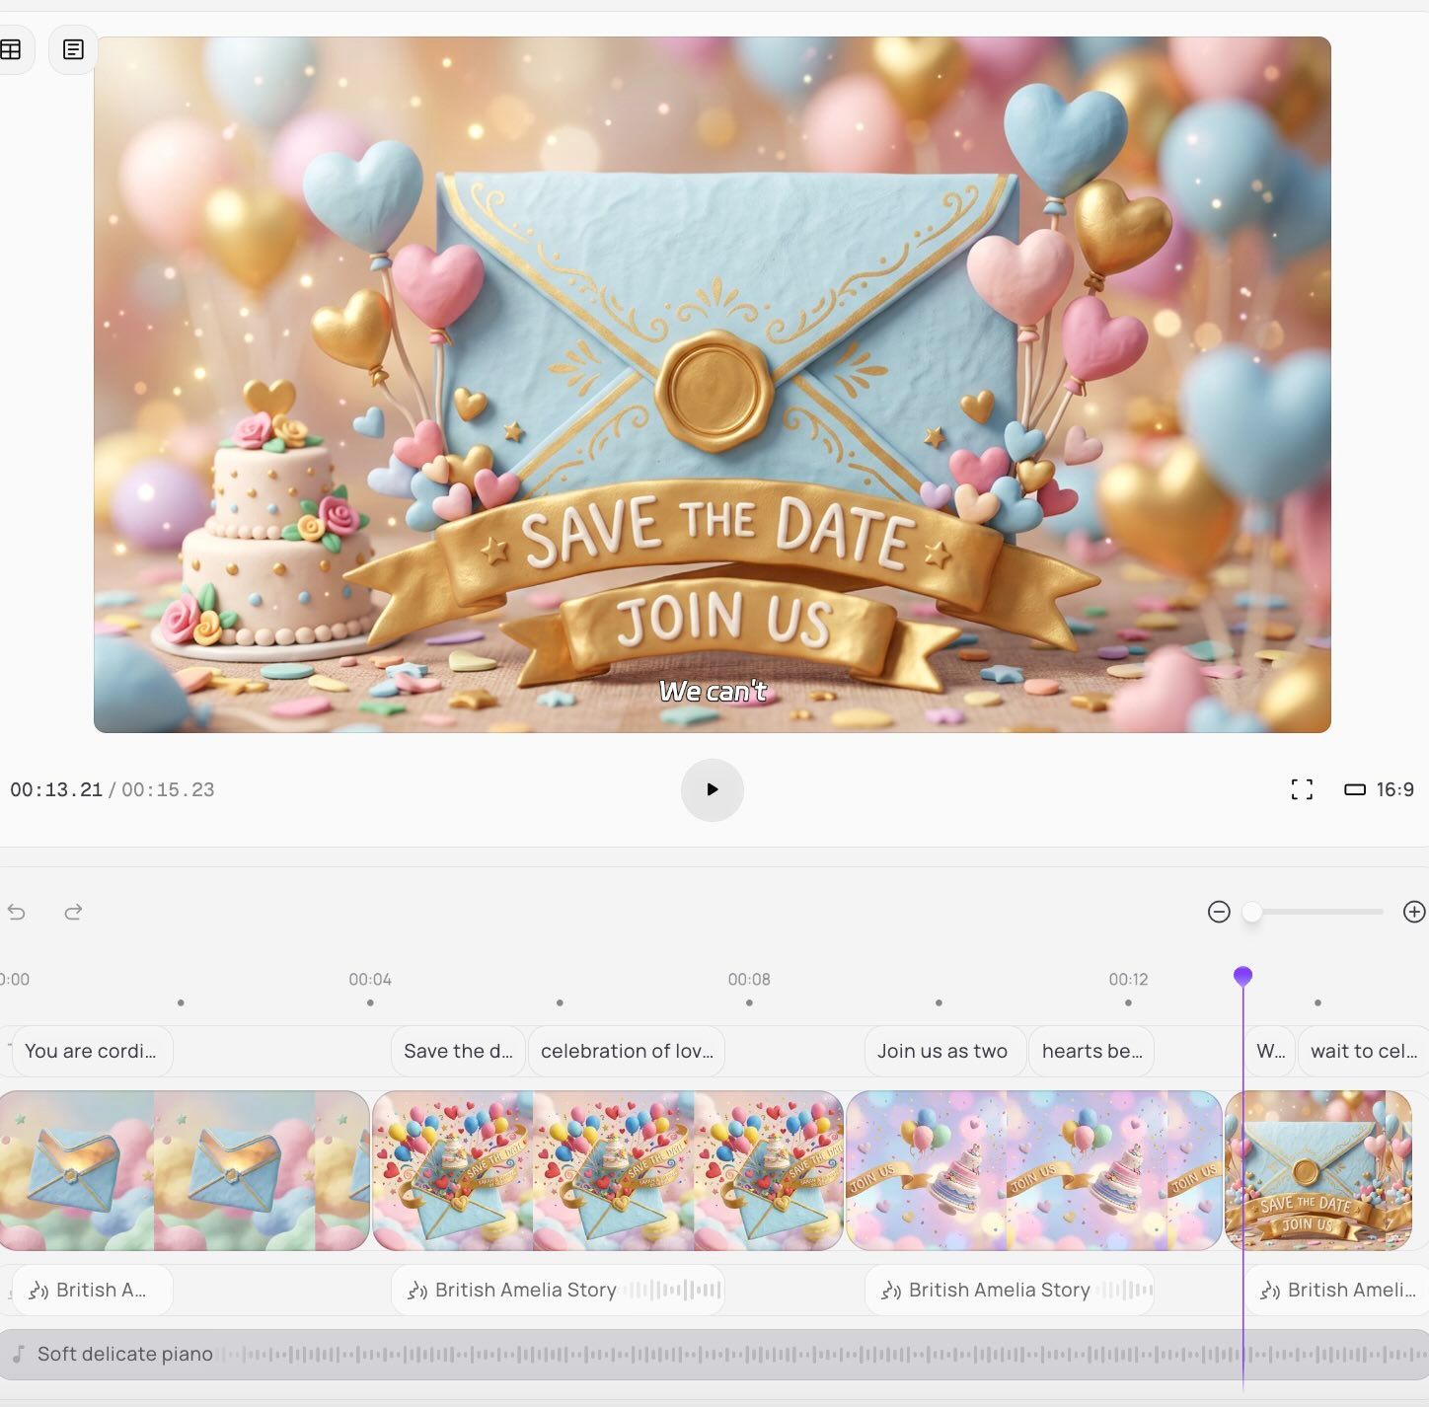Open the storyboard grid view icon
The width and height of the screenshot is (1429, 1407).
tap(12, 49)
